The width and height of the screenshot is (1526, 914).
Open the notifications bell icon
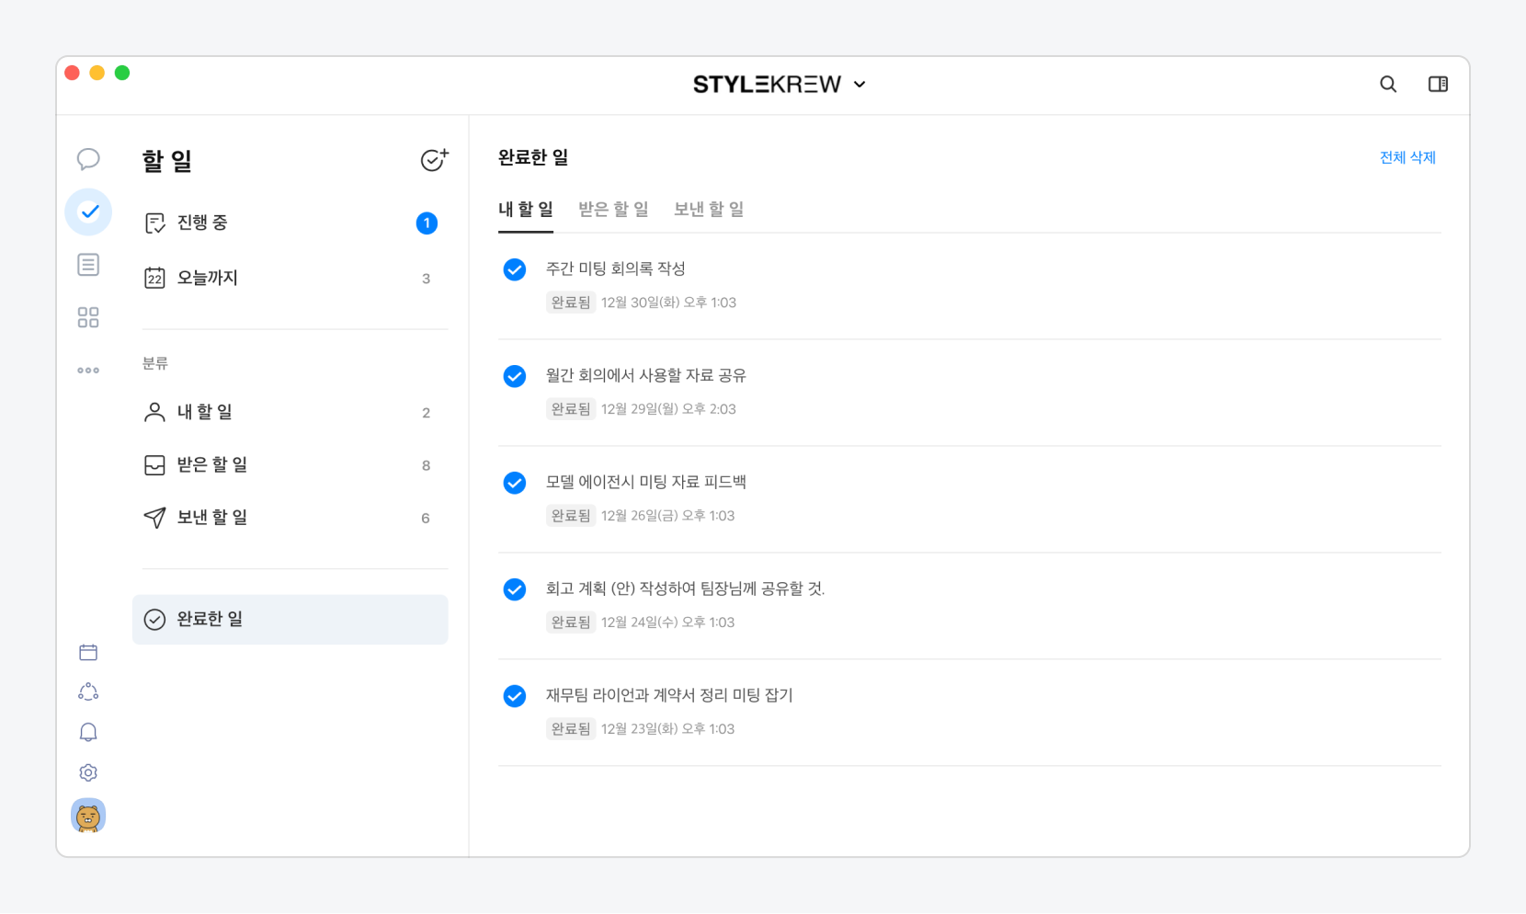(x=88, y=732)
